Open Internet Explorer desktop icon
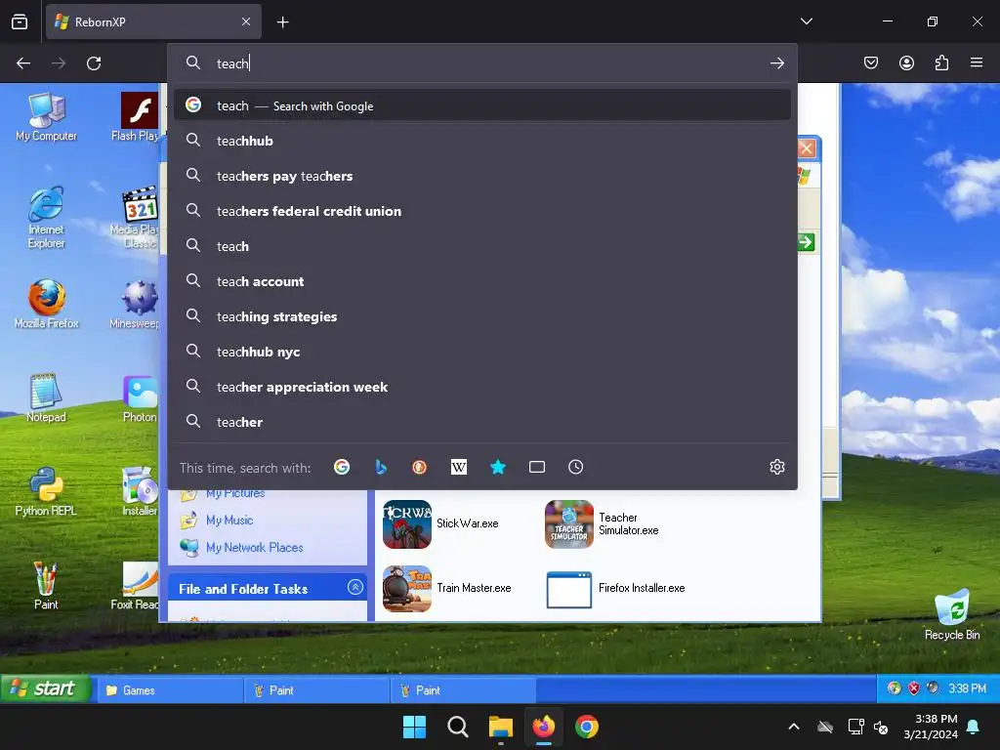Viewport: 1000px width, 750px height. (x=46, y=217)
